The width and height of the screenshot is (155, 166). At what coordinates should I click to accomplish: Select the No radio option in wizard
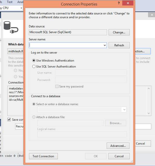pyautogui.click(x=16, y=71)
